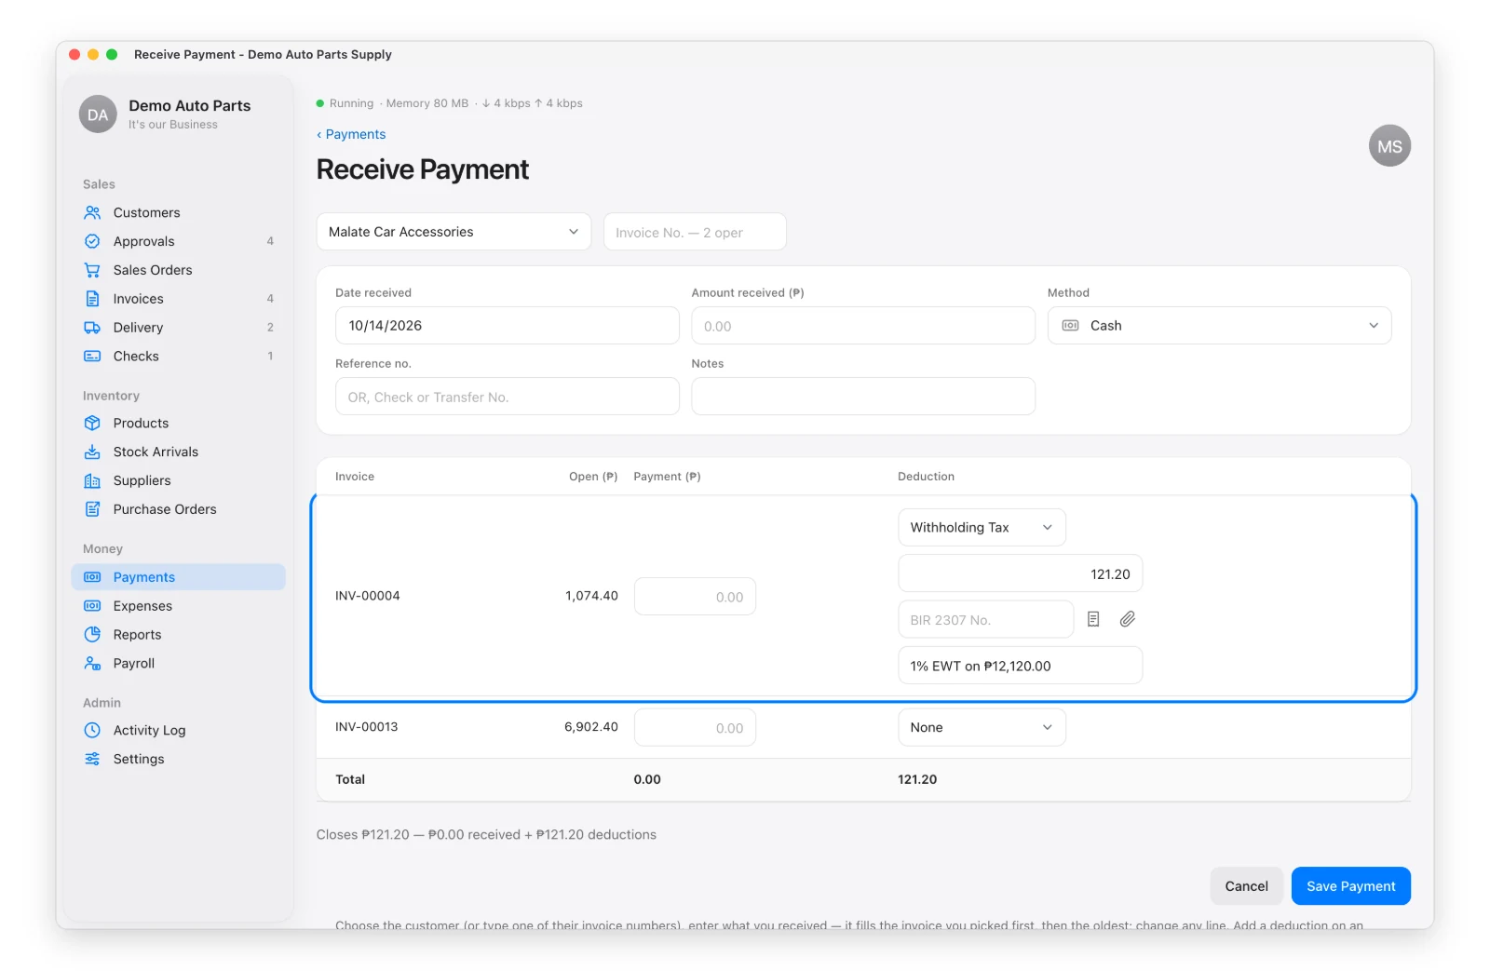
Task: Click the Date received field
Action: tap(507, 326)
